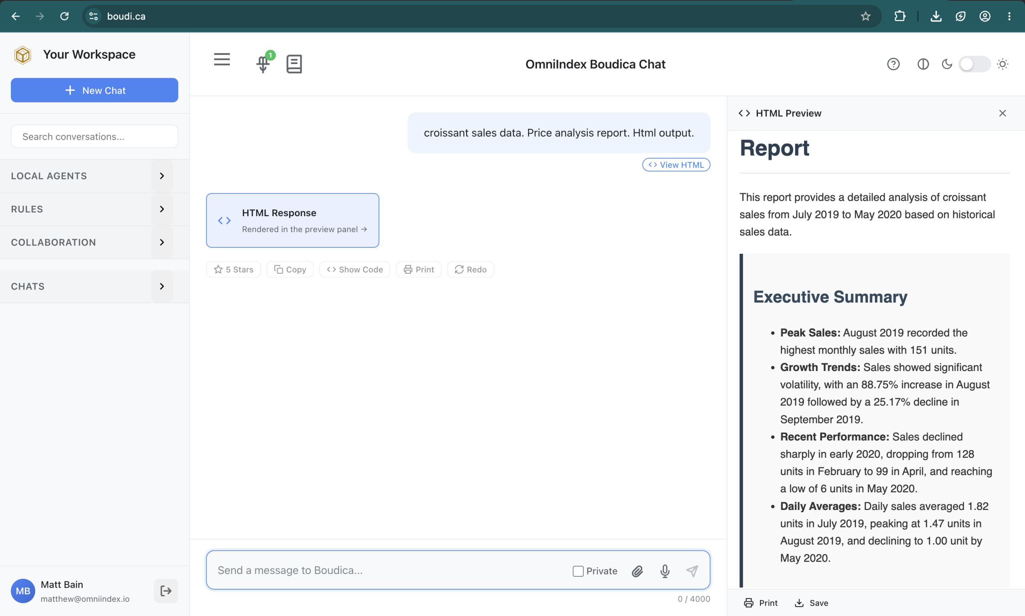Click the HTML Preview panel title
The width and height of the screenshot is (1025, 616).
[x=788, y=113]
